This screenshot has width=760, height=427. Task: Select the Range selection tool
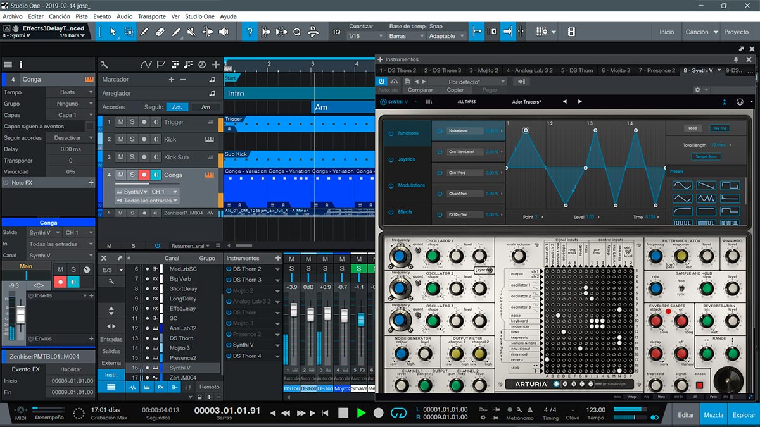click(x=129, y=31)
